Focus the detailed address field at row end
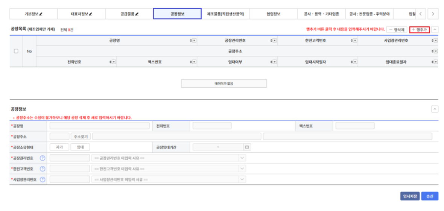Screen dimensions: 444x211 pos(347,137)
